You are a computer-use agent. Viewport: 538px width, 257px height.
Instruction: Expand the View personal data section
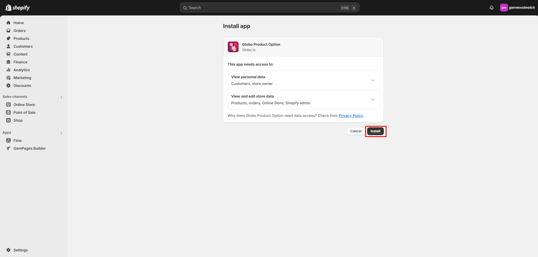pos(373,80)
